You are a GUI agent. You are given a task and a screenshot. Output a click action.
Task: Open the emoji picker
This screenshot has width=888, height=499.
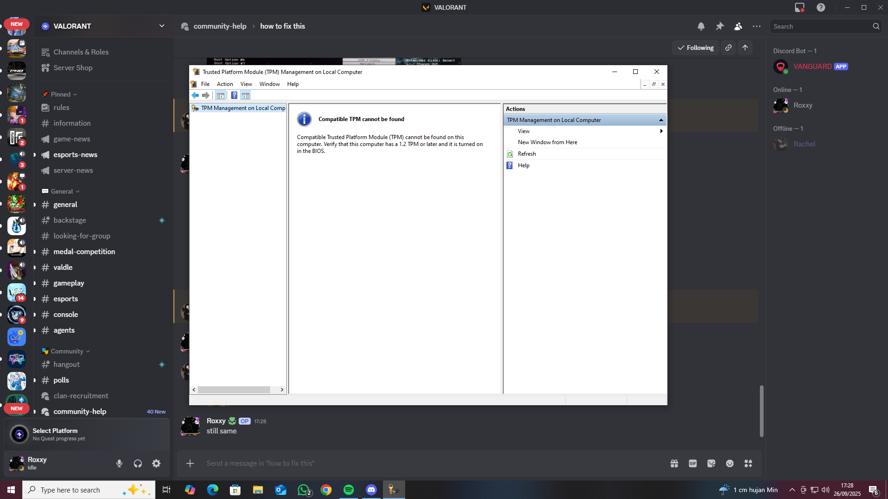[x=730, y=463]
